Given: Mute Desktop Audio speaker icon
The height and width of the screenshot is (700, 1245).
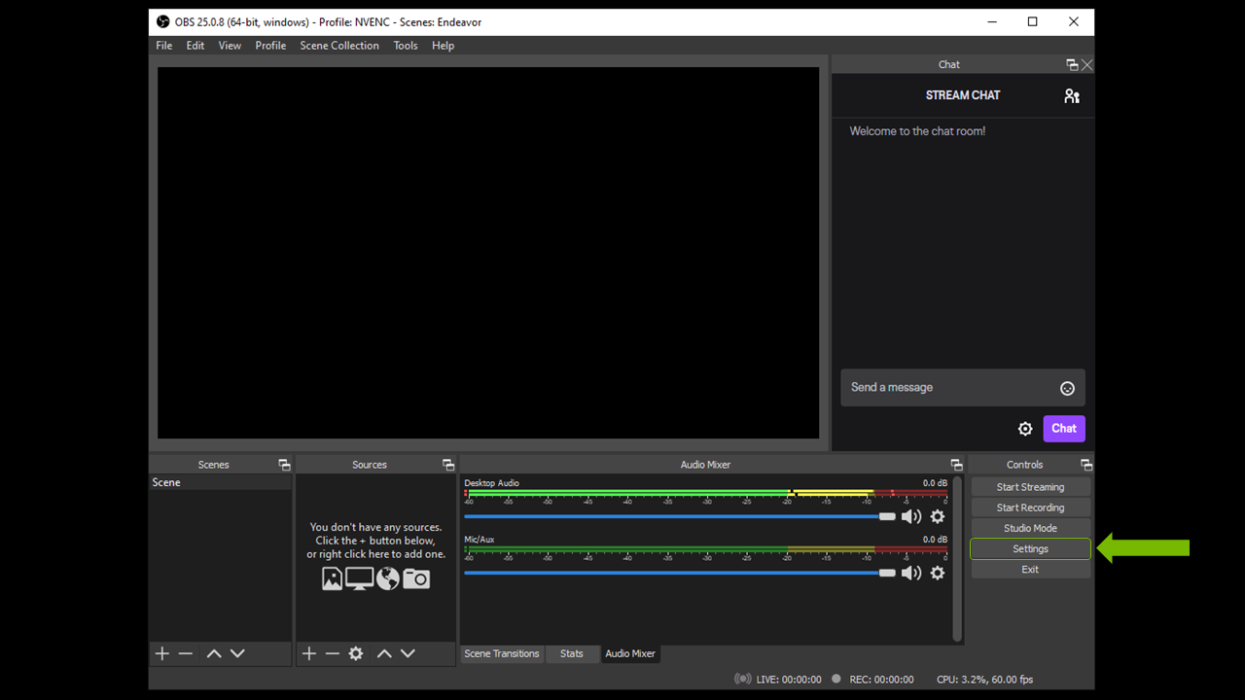Looking at the screenshot, I should click(911, 516).
